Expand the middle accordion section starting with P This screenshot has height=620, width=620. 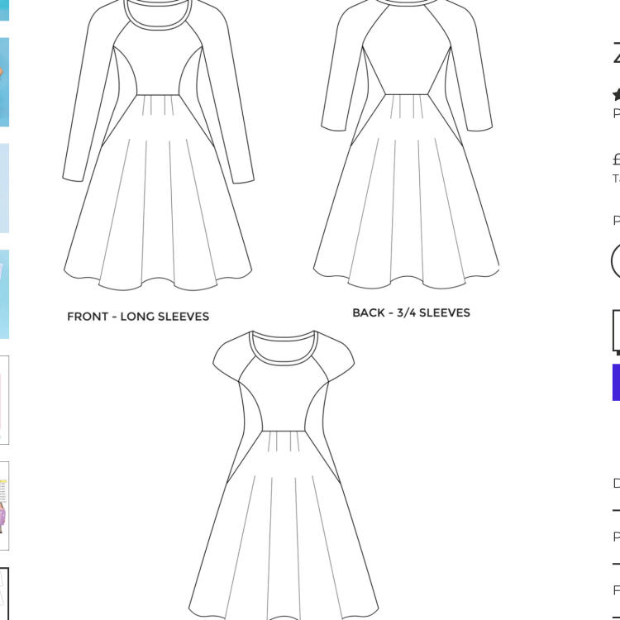(x=616, y=537)
